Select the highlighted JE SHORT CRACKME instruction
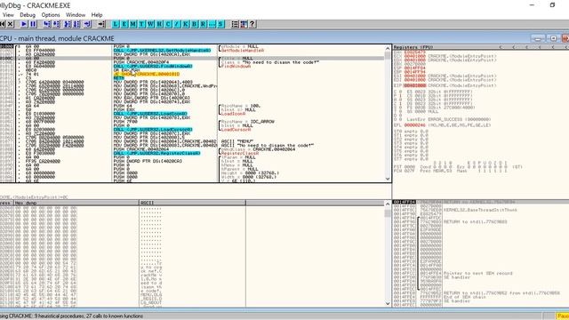This screenshot has height=320, width=569. pyautogui.click(x=146, y=74)
